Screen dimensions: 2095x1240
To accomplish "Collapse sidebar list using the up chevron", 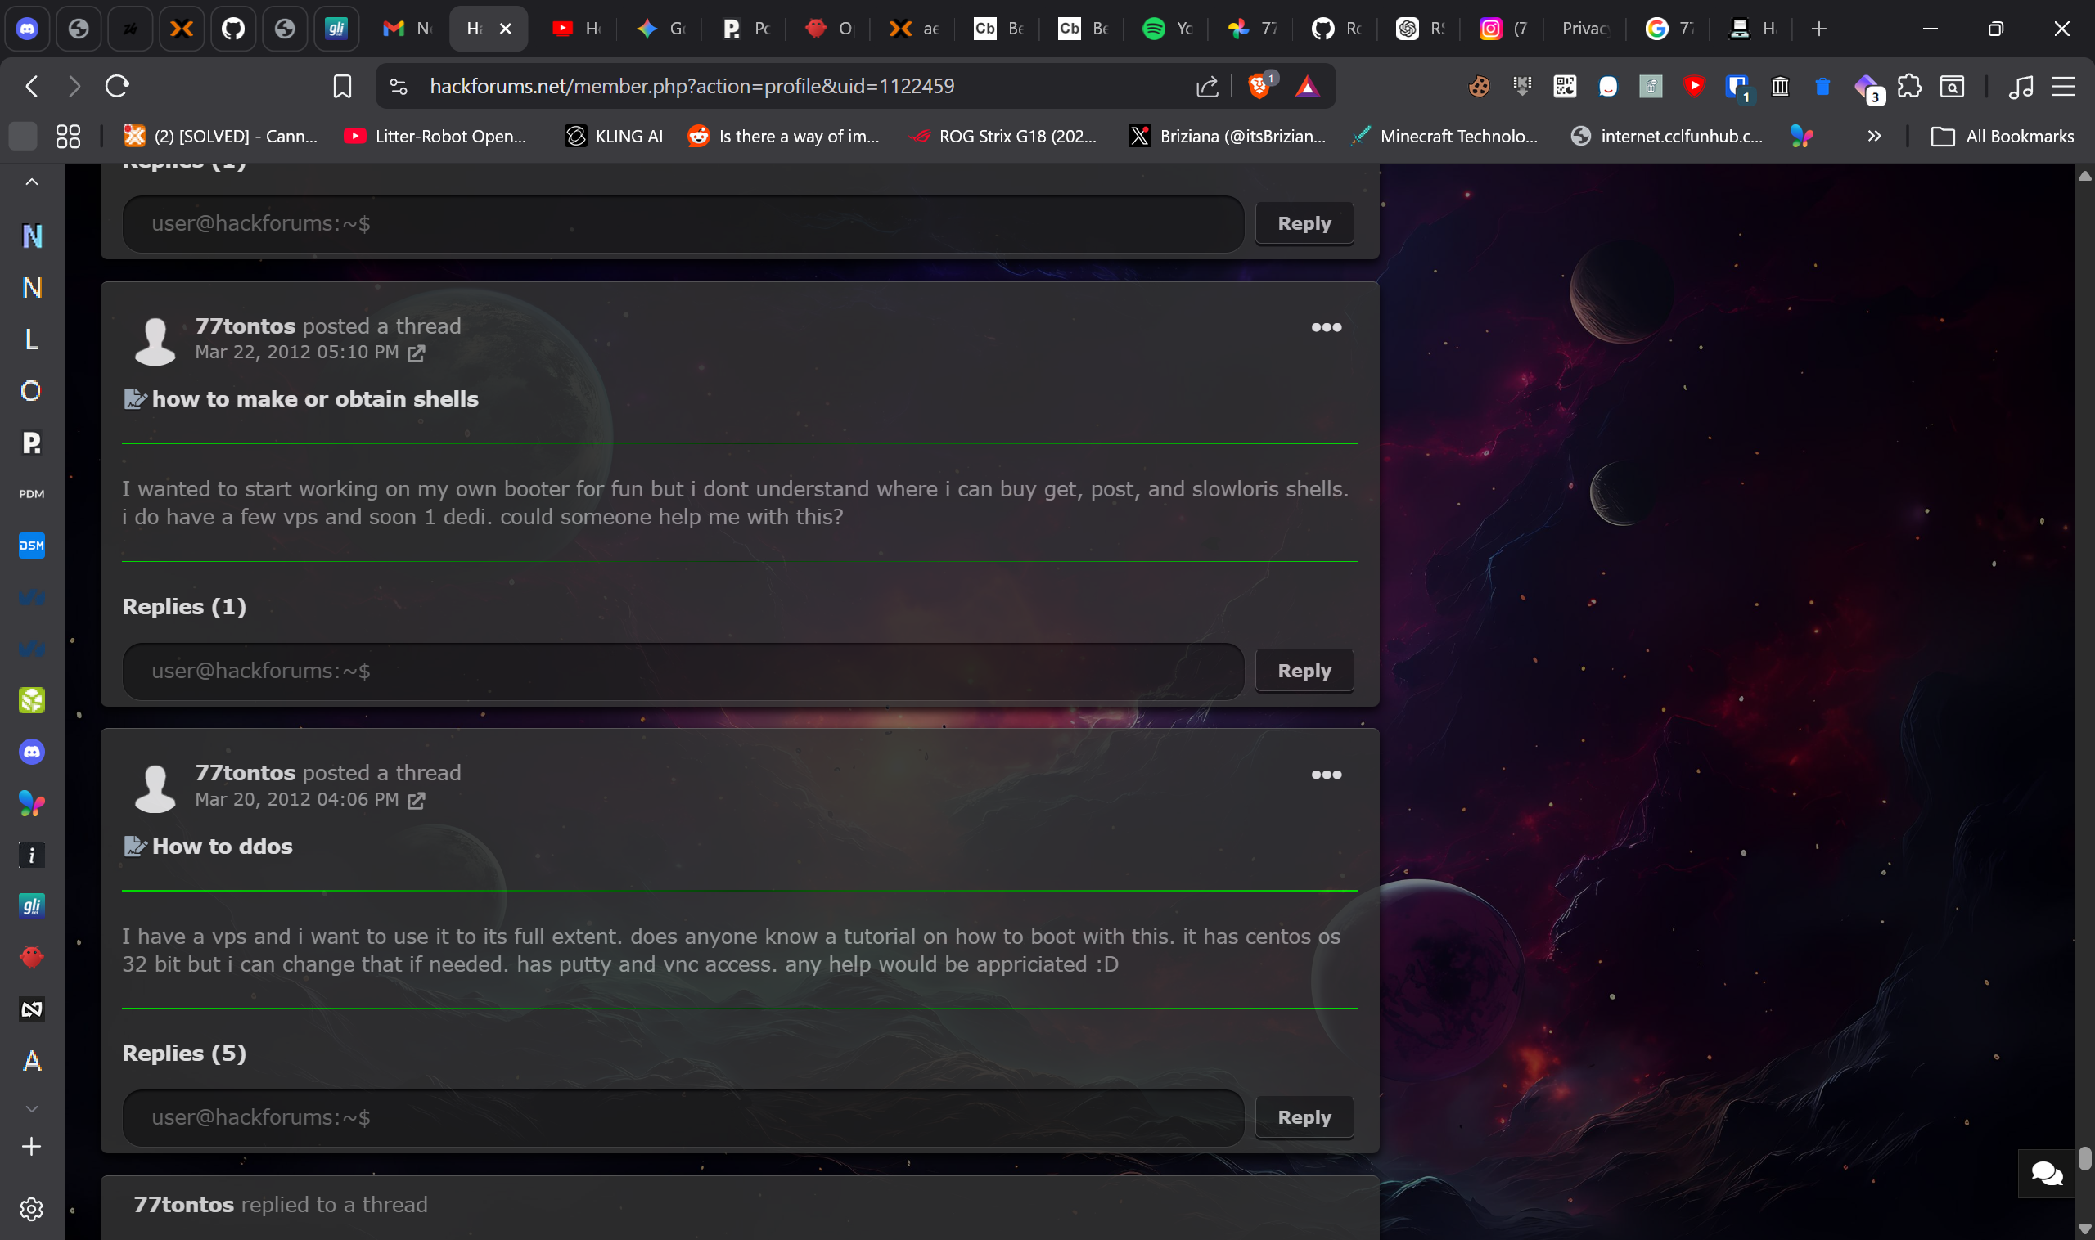I will coord(32,182).
